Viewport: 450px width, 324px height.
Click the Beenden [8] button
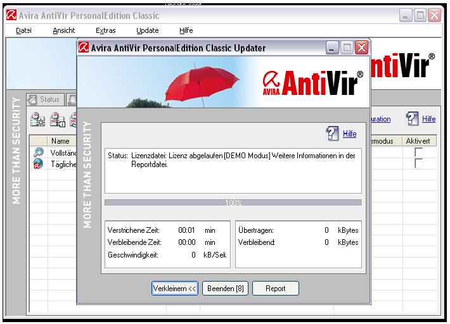[x=225, y=288]
